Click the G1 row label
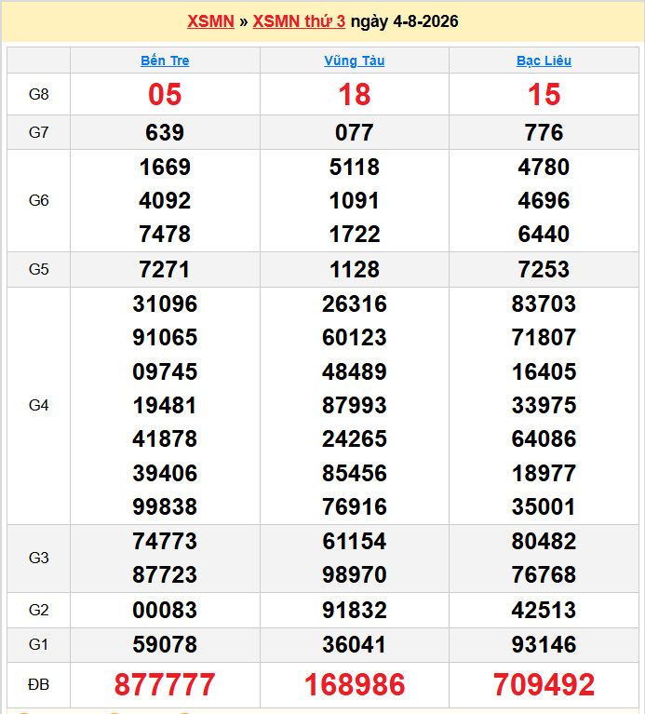The width and height of the screenshot is (645, 714). pyautogui.click(x=39, y=644)
